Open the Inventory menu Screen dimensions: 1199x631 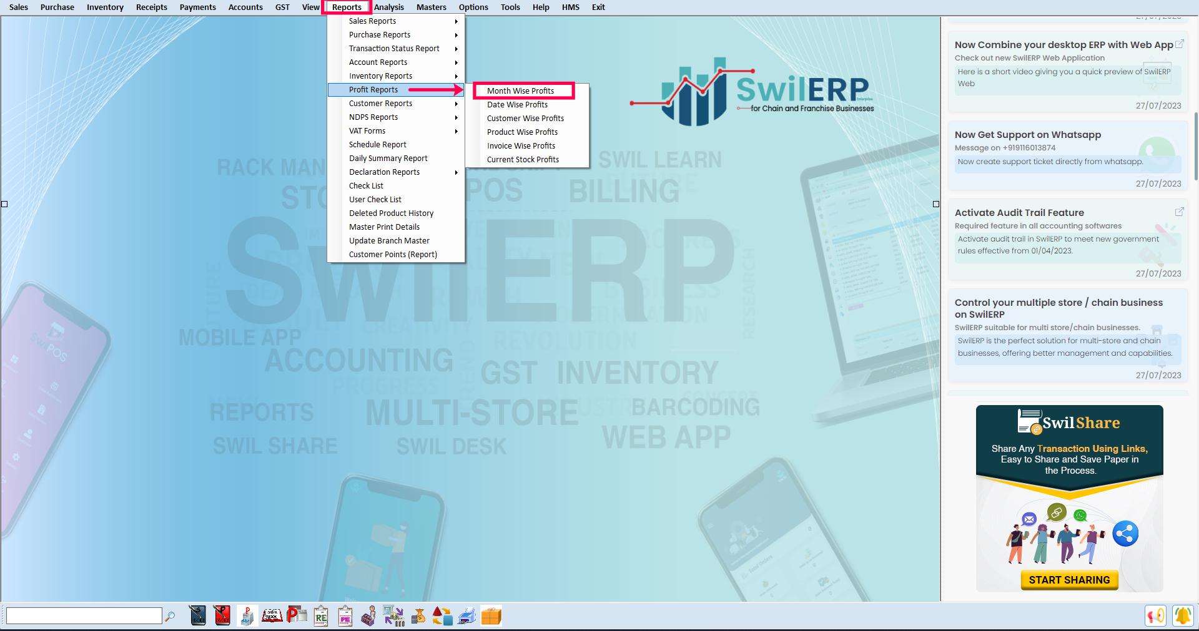(x=105, y=7)
